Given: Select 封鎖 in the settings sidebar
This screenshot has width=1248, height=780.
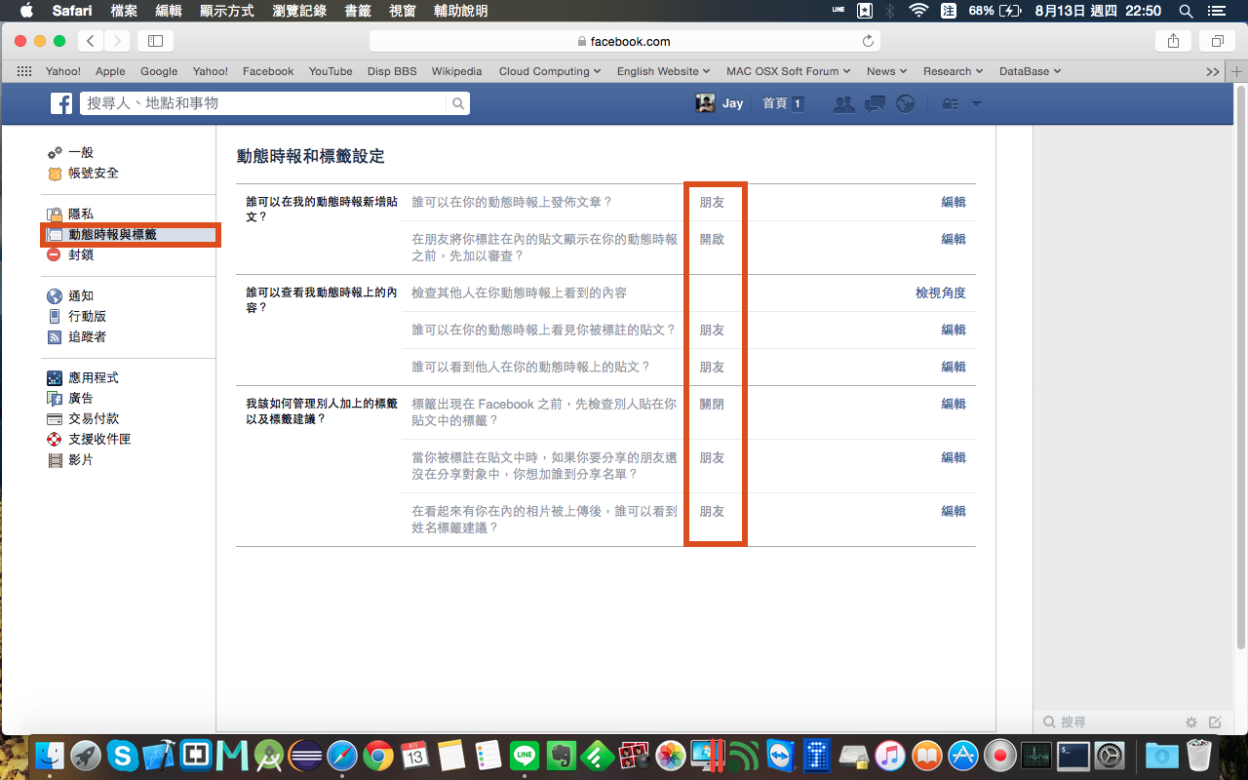Looking at the screenshot, I should tap(81, 254).
